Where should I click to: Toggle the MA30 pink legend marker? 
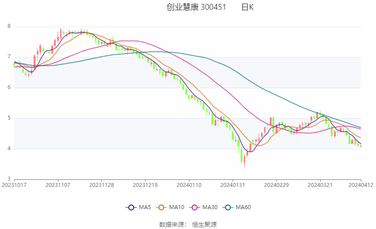coord(194,207)
